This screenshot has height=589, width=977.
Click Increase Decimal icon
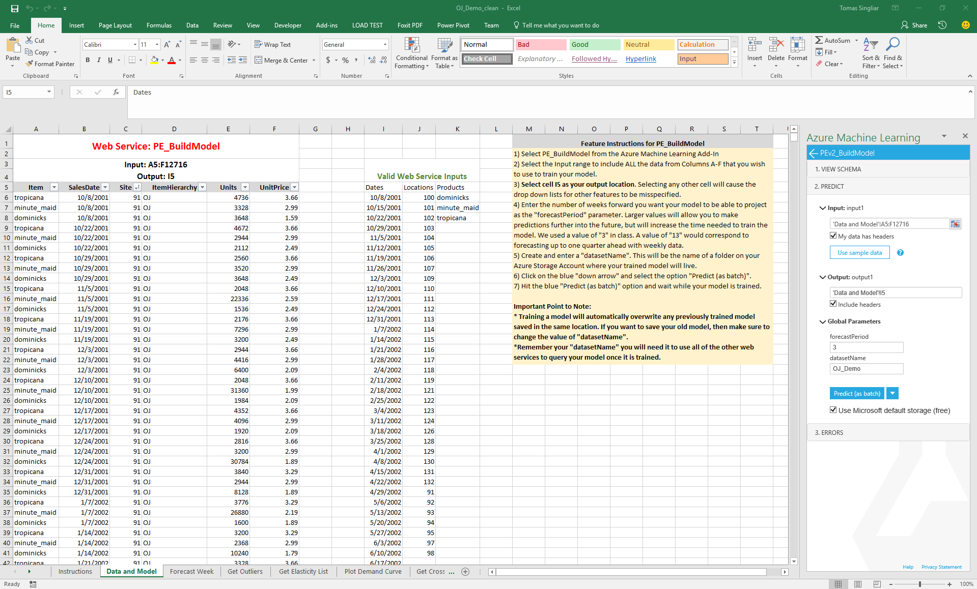point(372,60)
